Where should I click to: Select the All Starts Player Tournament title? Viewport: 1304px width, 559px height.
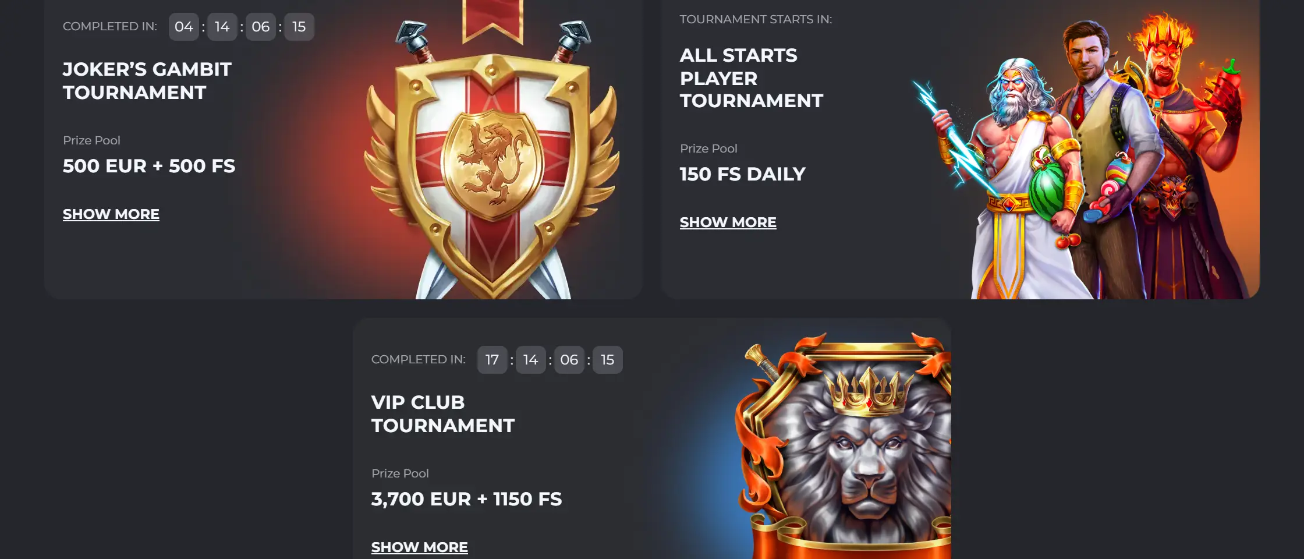click(752, 78)
